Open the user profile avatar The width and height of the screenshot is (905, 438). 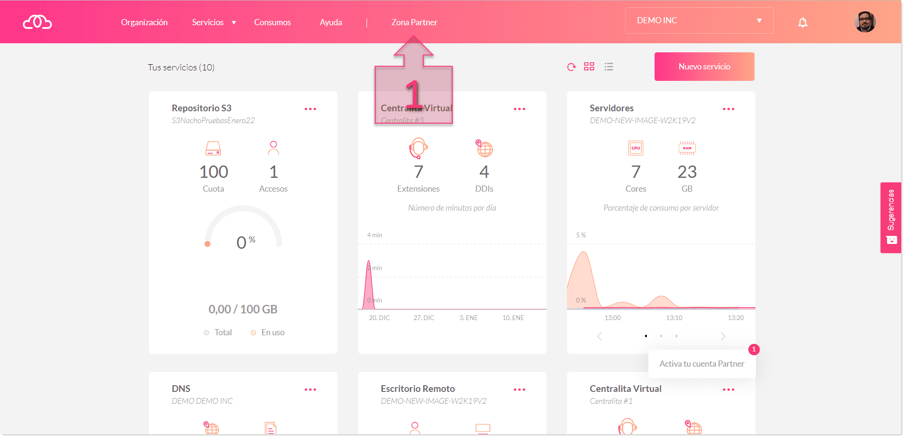tap(865, 22)
